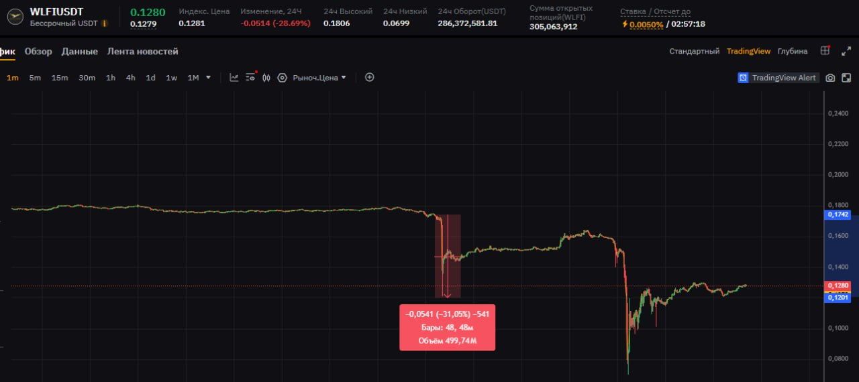The image size is (859, 382).
Task: Expand the chart to fullscreen arrows
Action: point(846,51)
